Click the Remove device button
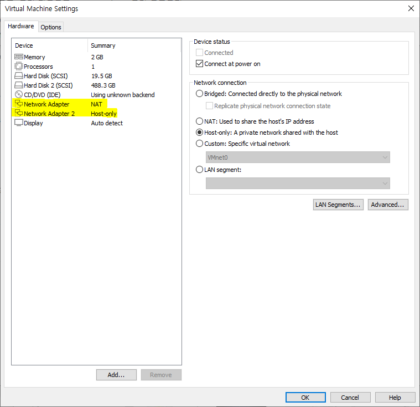Viewport: 420px width, 407px height. click(161, 375)
